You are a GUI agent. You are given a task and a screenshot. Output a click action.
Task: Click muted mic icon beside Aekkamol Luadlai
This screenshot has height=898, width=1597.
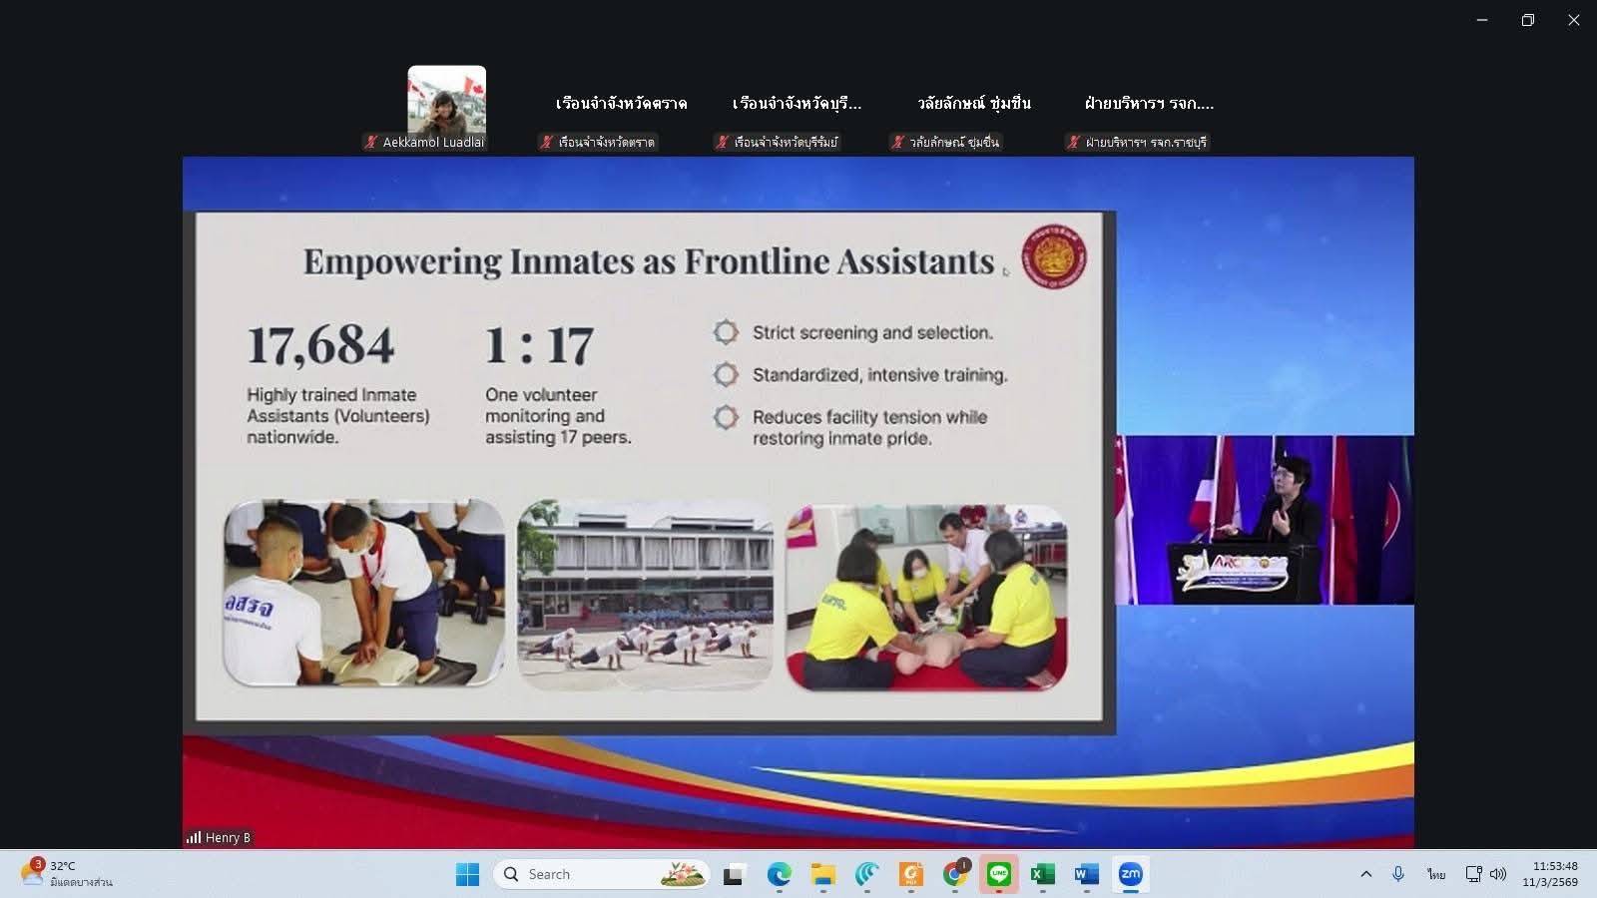click(x=371, y=142)
